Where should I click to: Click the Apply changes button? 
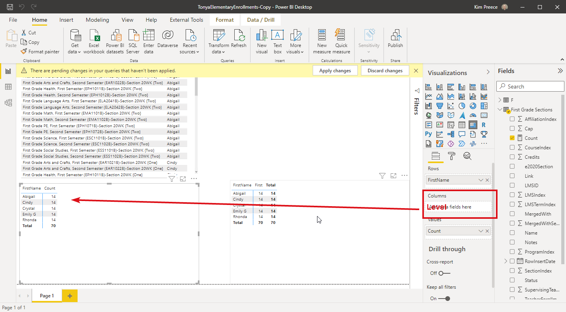coord(335,71)
